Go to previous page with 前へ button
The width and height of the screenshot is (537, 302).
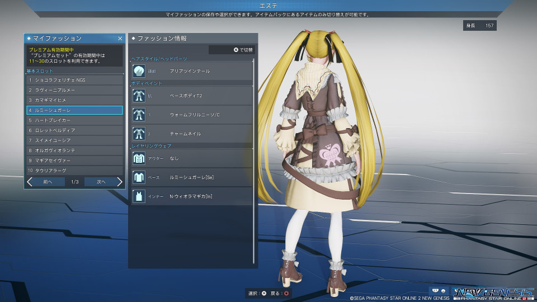48,182
